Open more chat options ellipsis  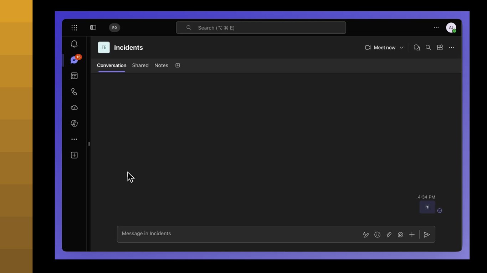pos(451,48)
